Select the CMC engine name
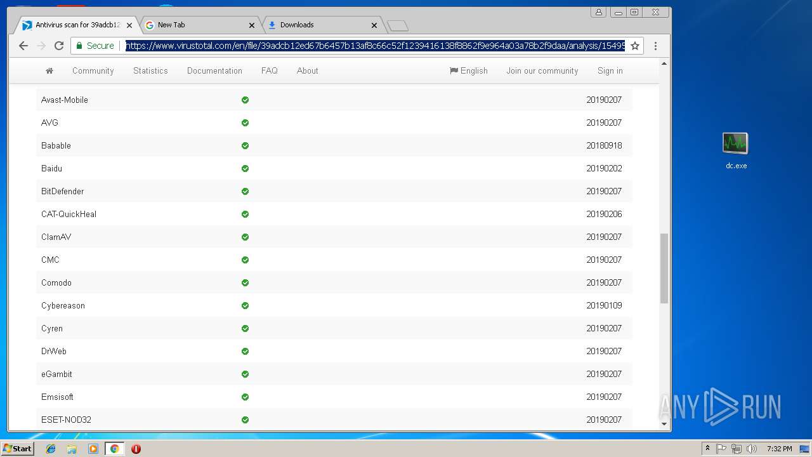 pyautogui.click(x=50, y=260)
